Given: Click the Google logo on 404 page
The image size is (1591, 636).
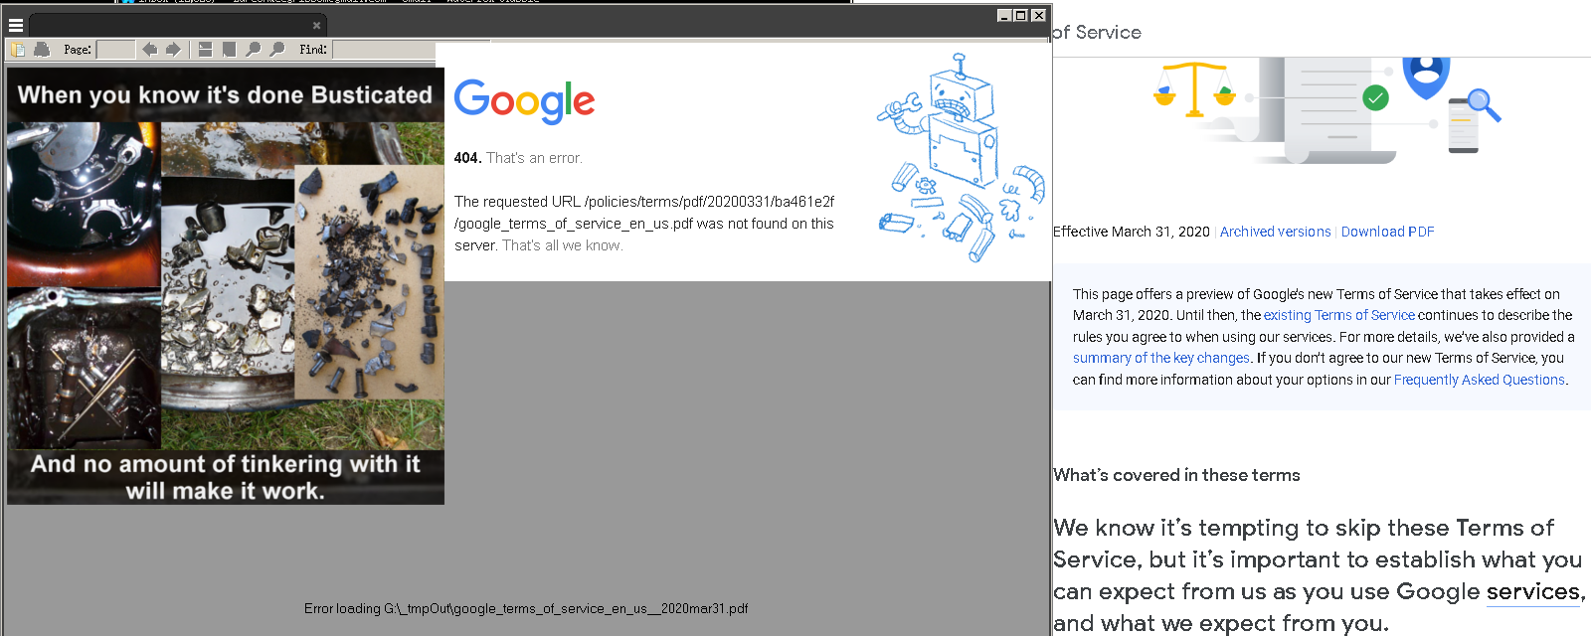Looking at the screenshot, I should pos(524,101).
